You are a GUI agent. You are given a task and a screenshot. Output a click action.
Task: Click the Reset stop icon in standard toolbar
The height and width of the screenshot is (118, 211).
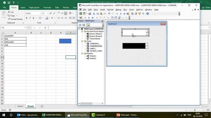tap(124, 13)
